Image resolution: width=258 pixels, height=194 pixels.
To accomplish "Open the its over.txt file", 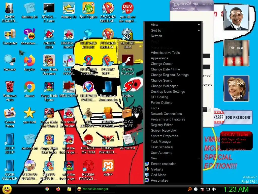I will [128, 141].
